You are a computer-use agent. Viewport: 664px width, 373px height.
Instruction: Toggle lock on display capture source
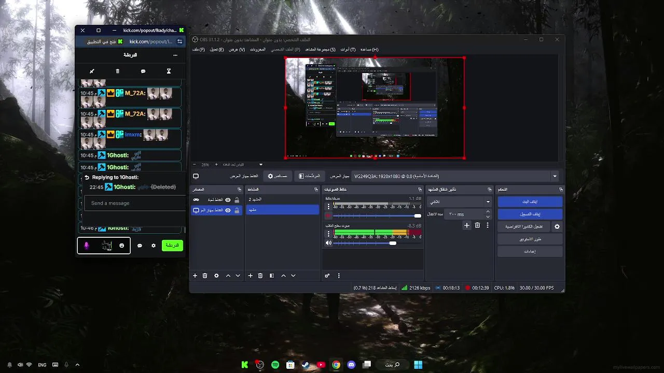(x=237, y=210)
